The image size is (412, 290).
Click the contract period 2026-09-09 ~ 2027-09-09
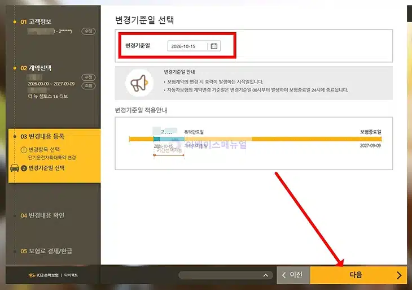51,84
